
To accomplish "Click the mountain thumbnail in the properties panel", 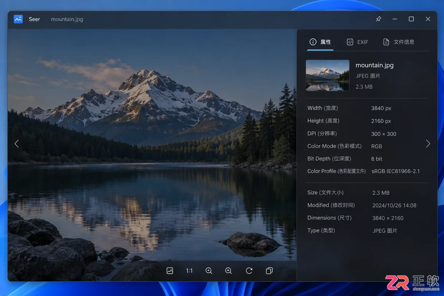I will click(x=327, y=75).
